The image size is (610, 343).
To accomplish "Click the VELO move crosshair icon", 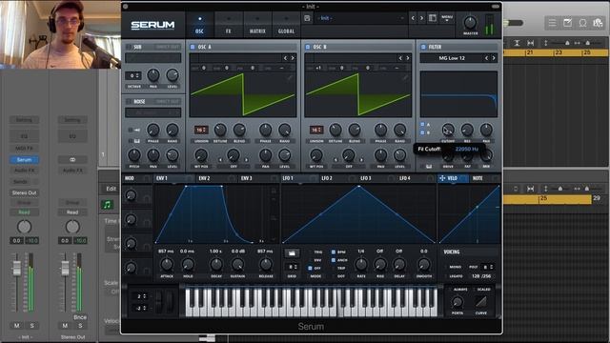I will [442, 178].
